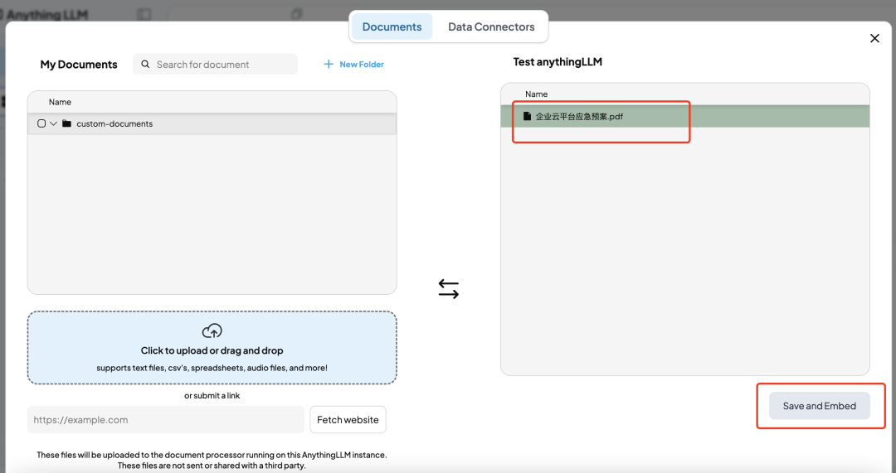Click the Name header in Test anythingLLM
The width and height of the screenshot is (896, 473).
pyautogui.click(x=537, y=94)
